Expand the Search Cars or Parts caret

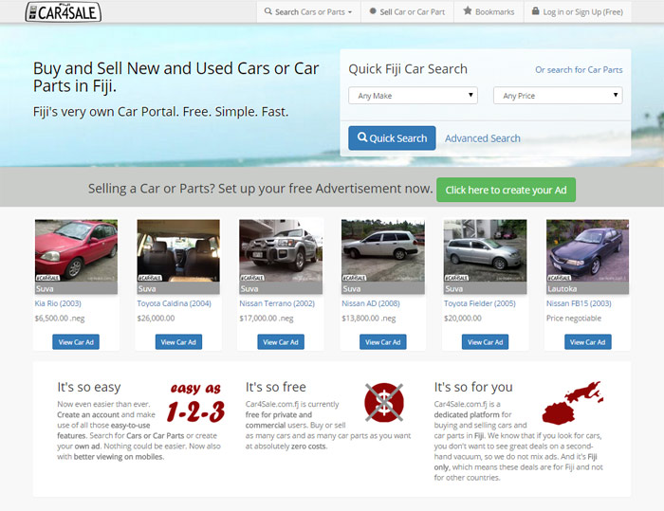[x=350, y=12]
